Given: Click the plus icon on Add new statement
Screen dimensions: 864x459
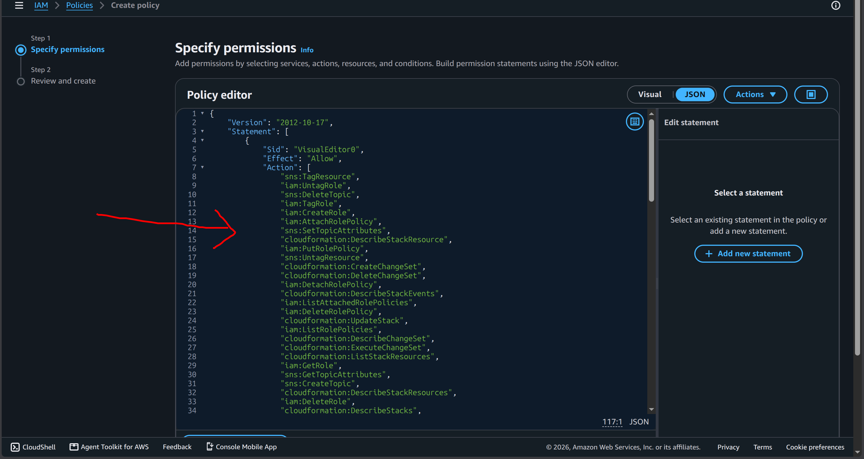Looking at the screenshot, I should coord(709,254).
